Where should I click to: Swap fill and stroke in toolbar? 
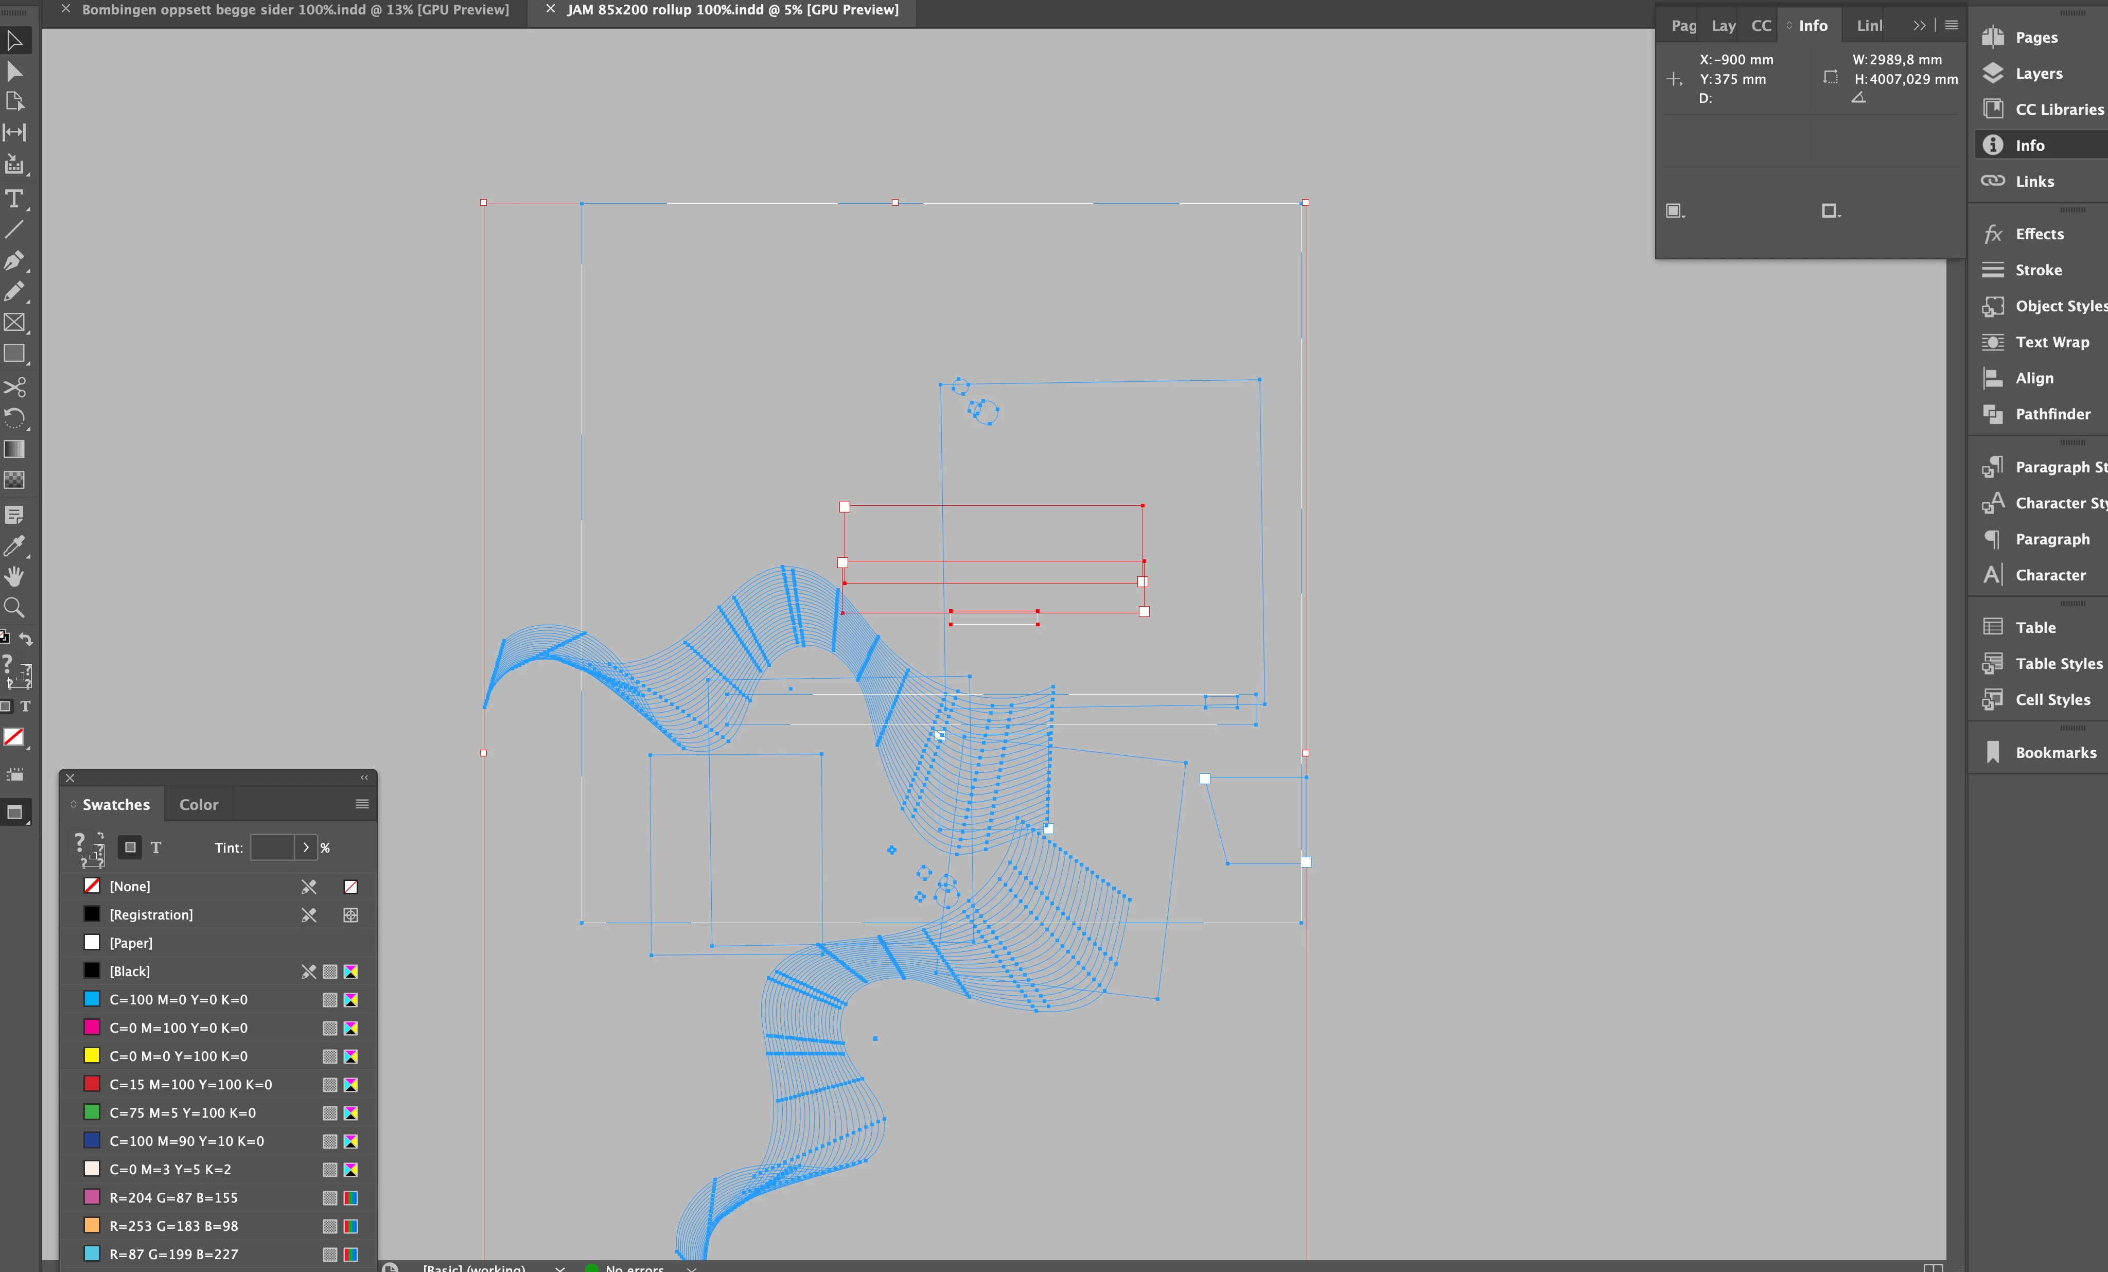[x=27, y=639]
